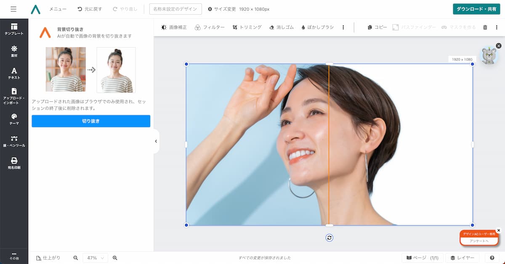Open the hamburger menu at top left
The width and height of the screenshot is (505, 264).
click(13, 9)
